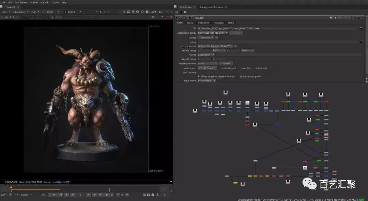
Task: Open the Render menu
Action: click(x=44, y=2)
